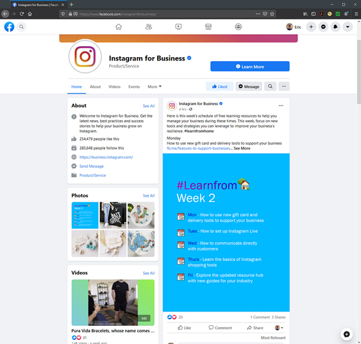Expand the Account dropdown arrow
Viewport: 361px width, 344px height.
pyautogui.click(x=347, y=27)
